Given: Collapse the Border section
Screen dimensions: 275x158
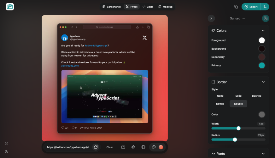Looking at the screenshot, I should tap(263, 82).
